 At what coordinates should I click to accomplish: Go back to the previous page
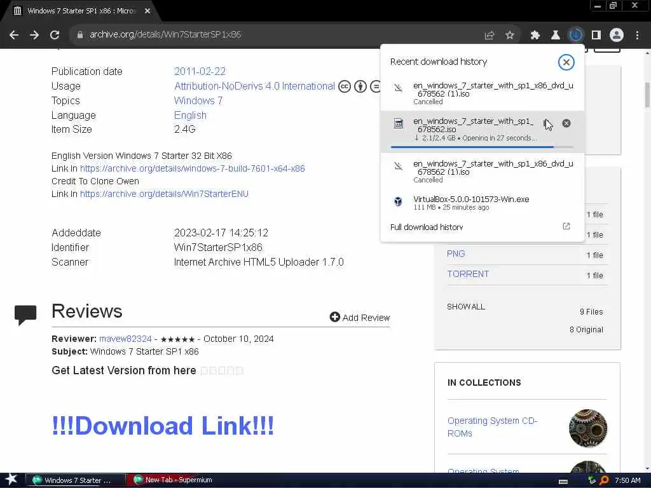pos(14,35)
